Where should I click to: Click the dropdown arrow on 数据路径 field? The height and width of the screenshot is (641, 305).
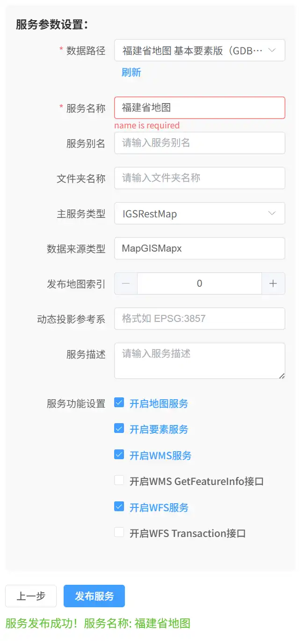(x=273, y=50)
